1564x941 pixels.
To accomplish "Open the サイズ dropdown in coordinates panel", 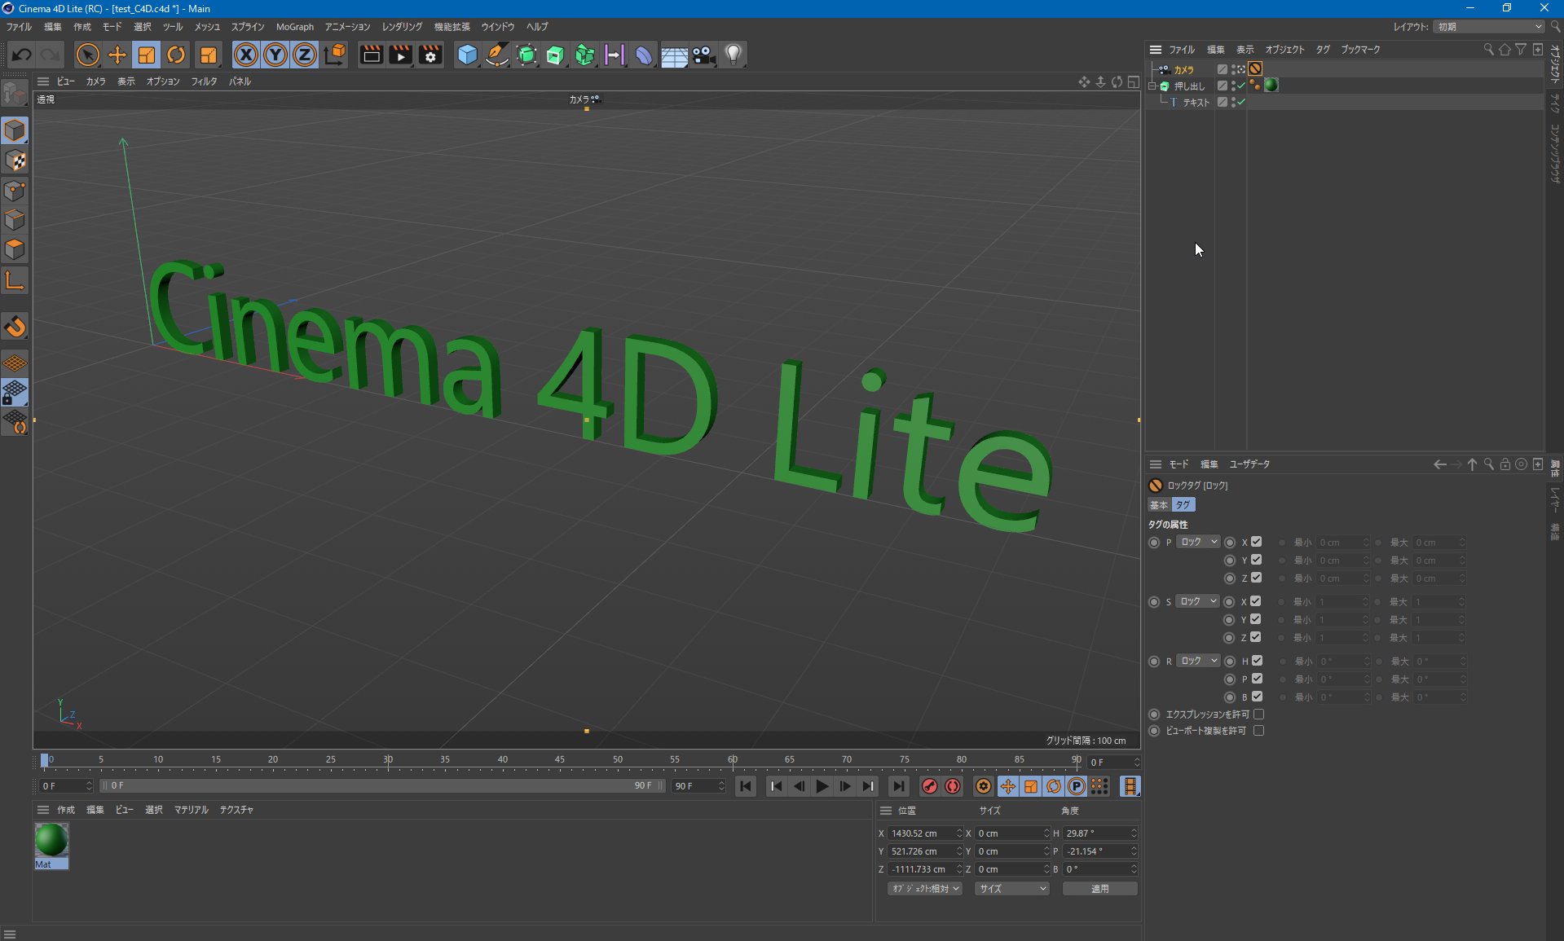I will 1011,889.
